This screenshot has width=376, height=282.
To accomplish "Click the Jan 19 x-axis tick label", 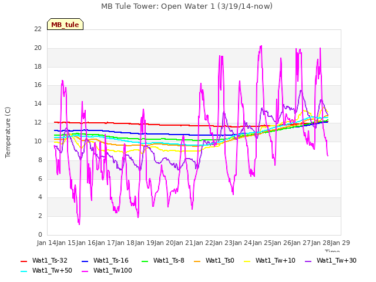I will tap(145, 243).
